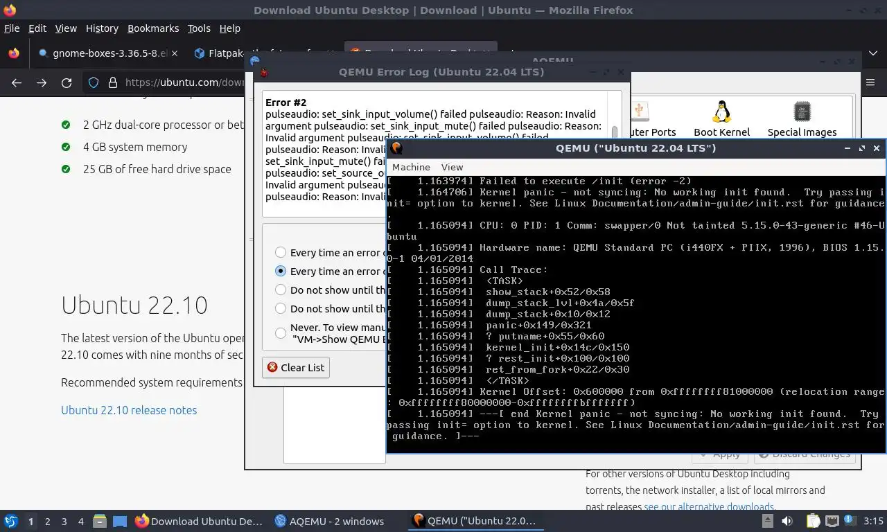Activate the QEMU Ubuntu 22.04 taskbar entry
The width and height of the screenshot is (887, 532).
[x=475, y=521]
